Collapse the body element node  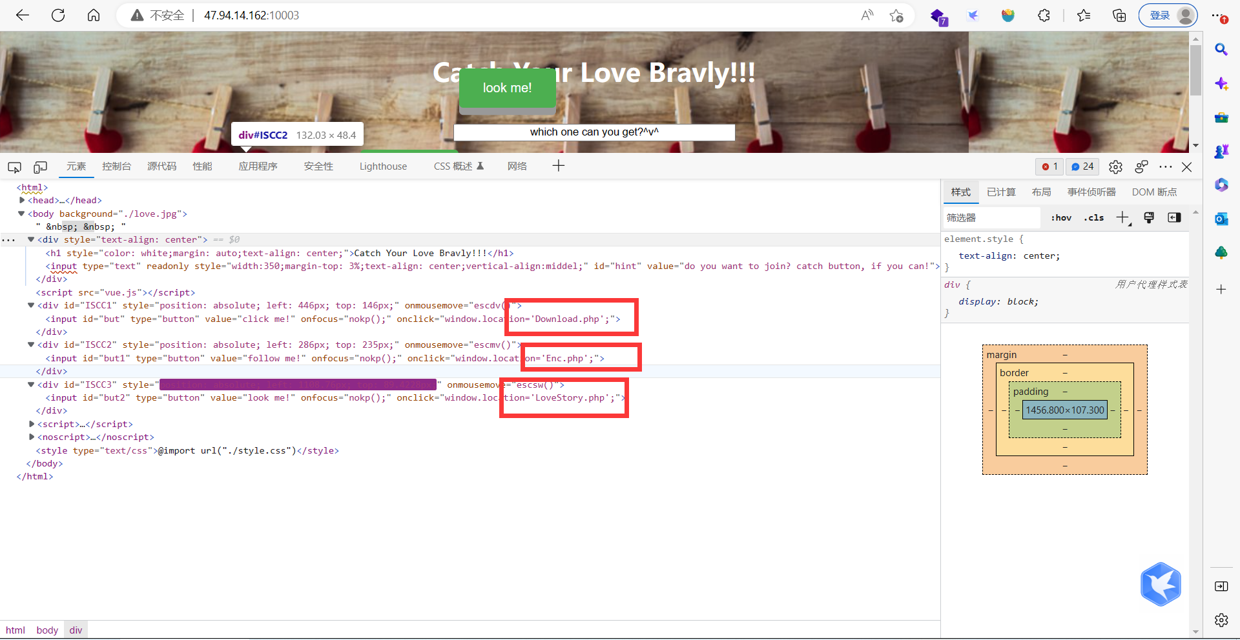click(21, 214)
